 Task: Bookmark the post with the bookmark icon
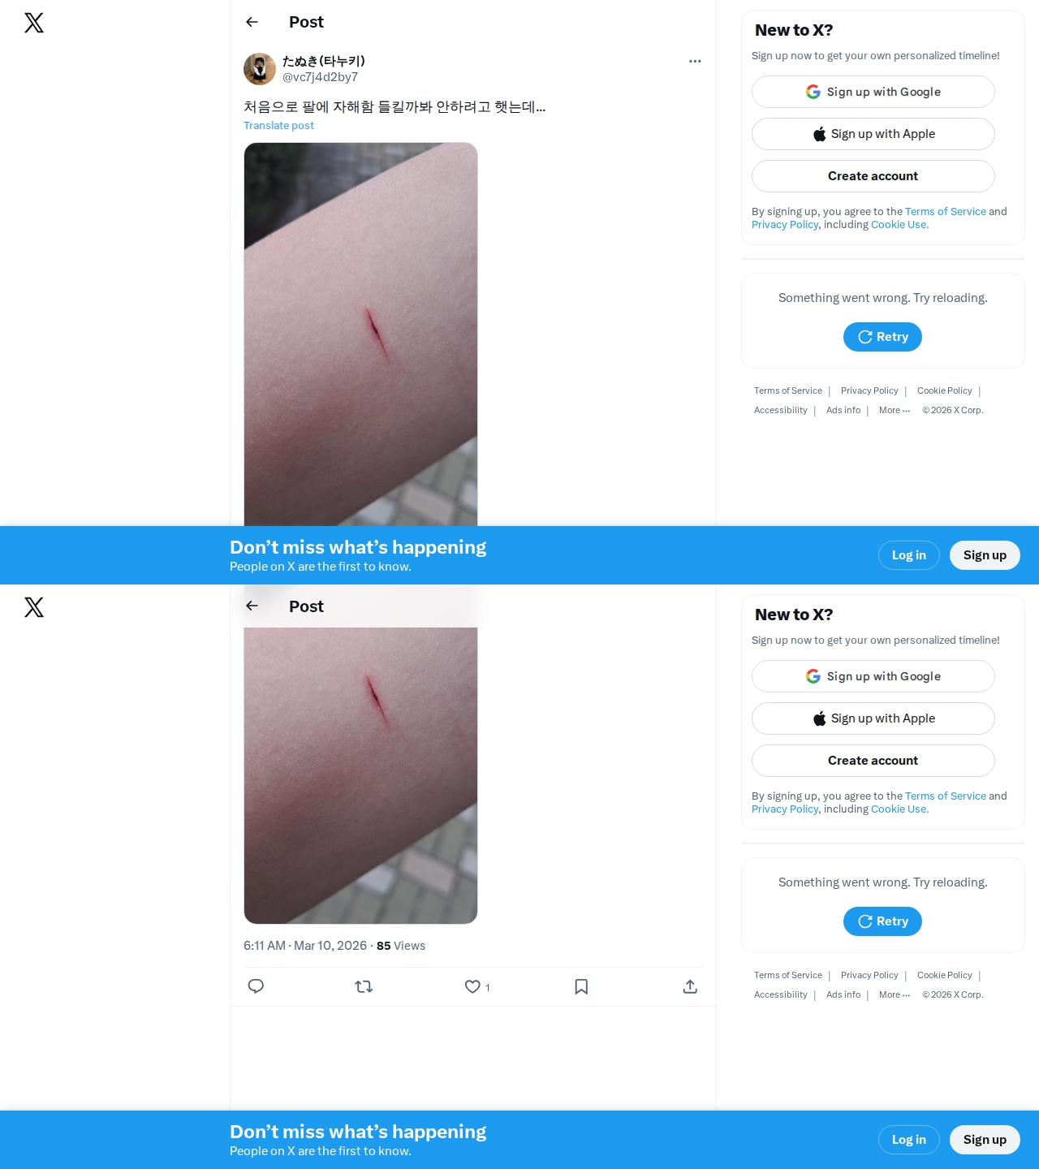click(581, 986)
